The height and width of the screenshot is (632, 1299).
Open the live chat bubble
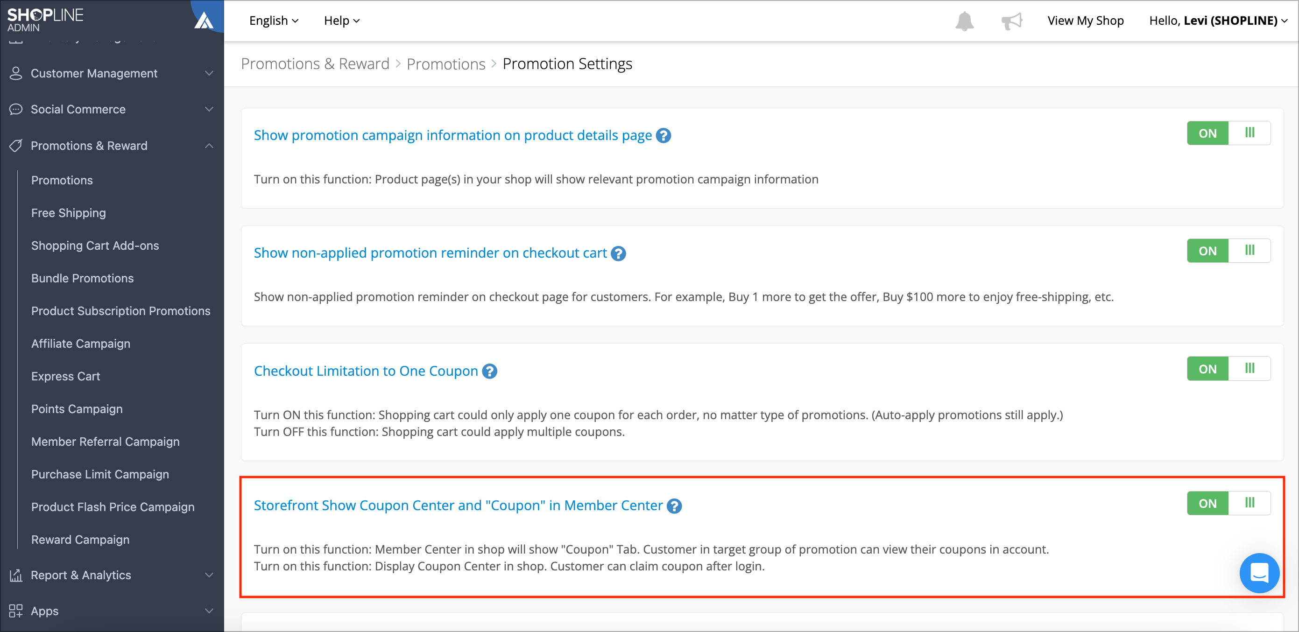click(x=1259, y=573)
